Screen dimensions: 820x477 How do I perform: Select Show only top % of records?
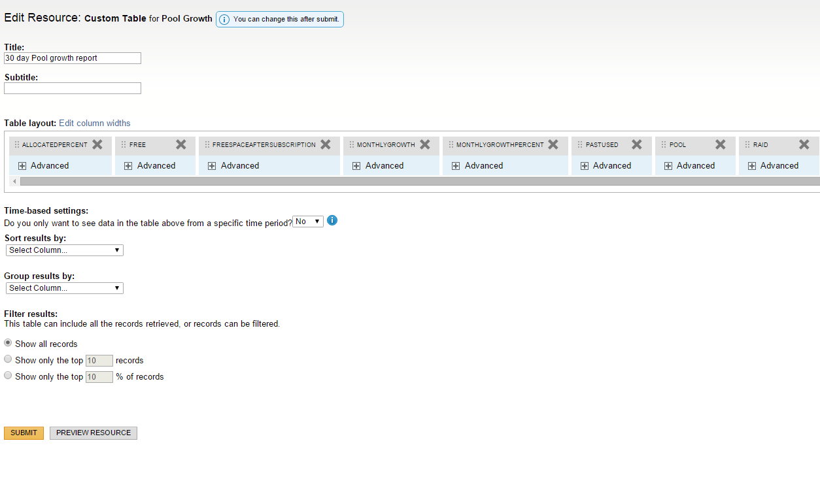(8, 375)
